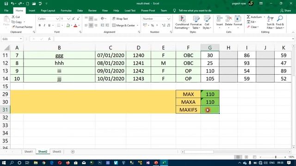This screenshot has height=166, width=296.
Task: Activate the Format Painter
Action: (x=22, y=27)
